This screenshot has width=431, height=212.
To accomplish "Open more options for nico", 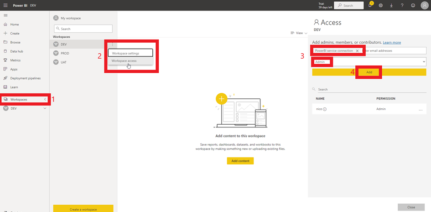I will pyautogui.click(x=421, y=110).
